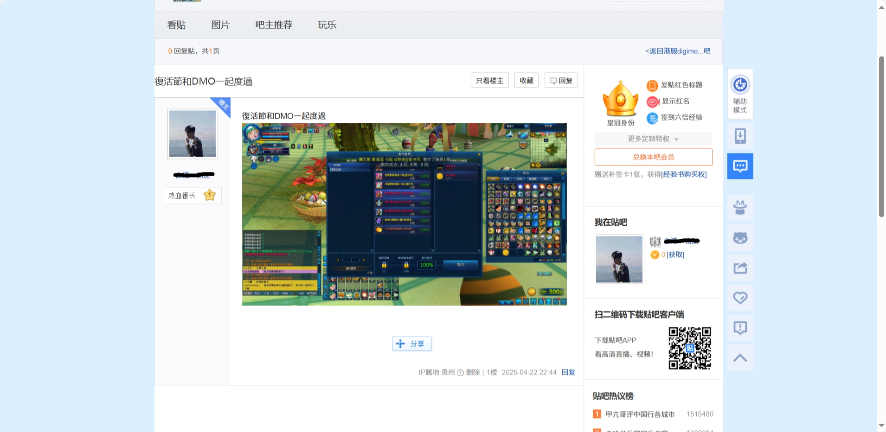Expand 更多定制特权 dropdown
This screenshot has width=886, height=432.
(653, 139)
